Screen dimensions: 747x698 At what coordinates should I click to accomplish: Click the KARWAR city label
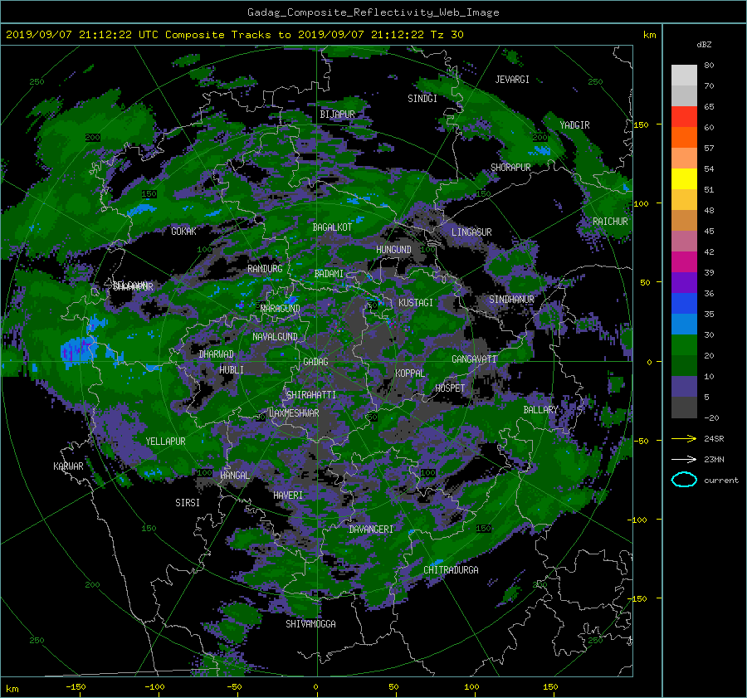68,466
